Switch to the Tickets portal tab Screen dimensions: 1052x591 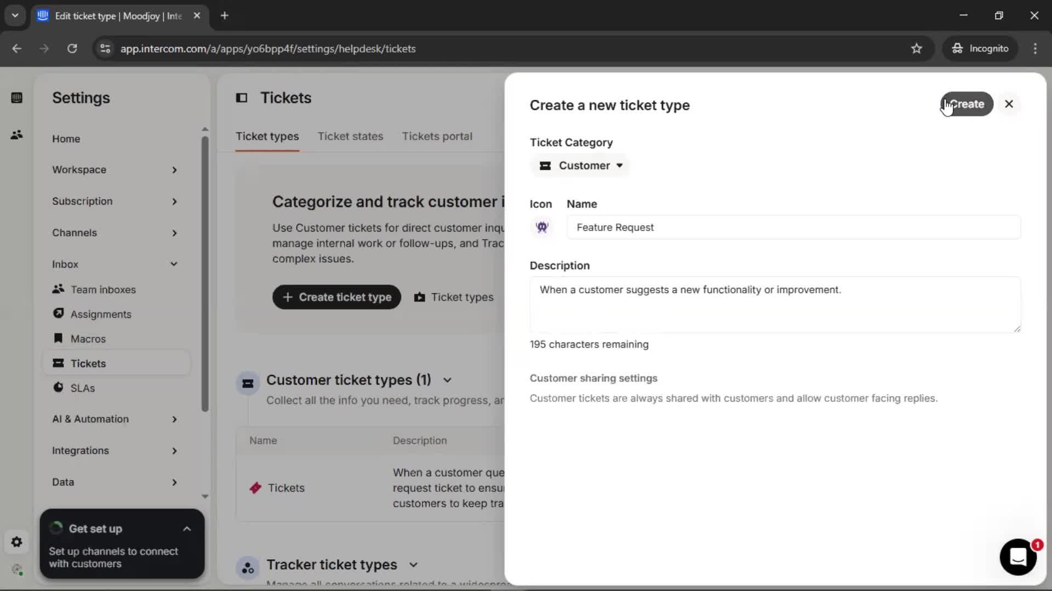(x=437, y=136)
